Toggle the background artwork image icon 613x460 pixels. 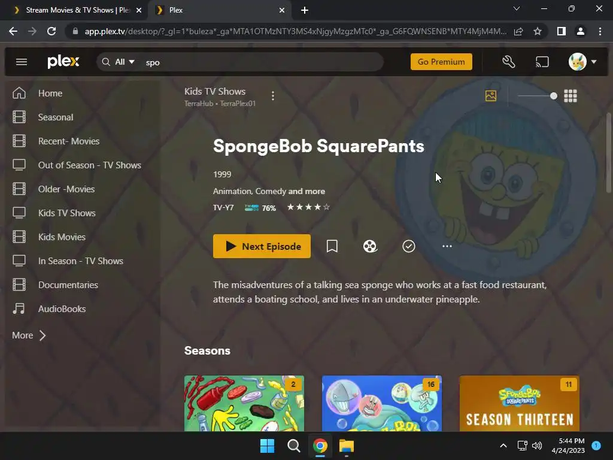[491, 96]
